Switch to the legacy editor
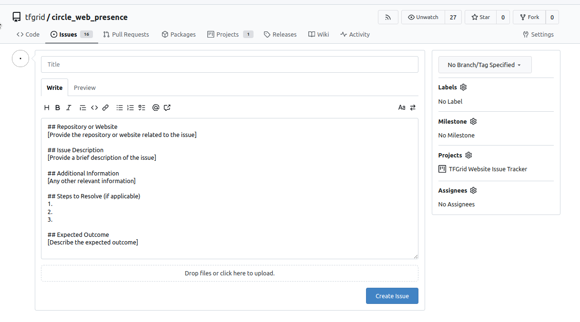Viewport: 580px width, 322px height. pyautogui.click(x=413, y=107)
